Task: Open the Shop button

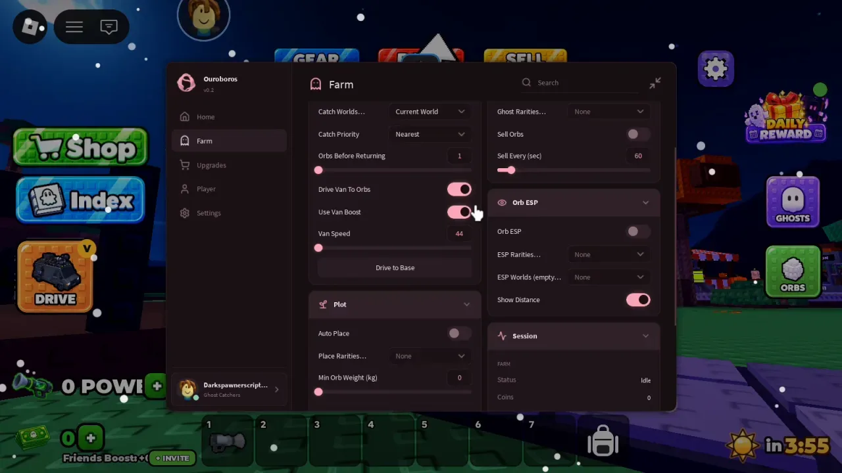Action: coord(80,147)
